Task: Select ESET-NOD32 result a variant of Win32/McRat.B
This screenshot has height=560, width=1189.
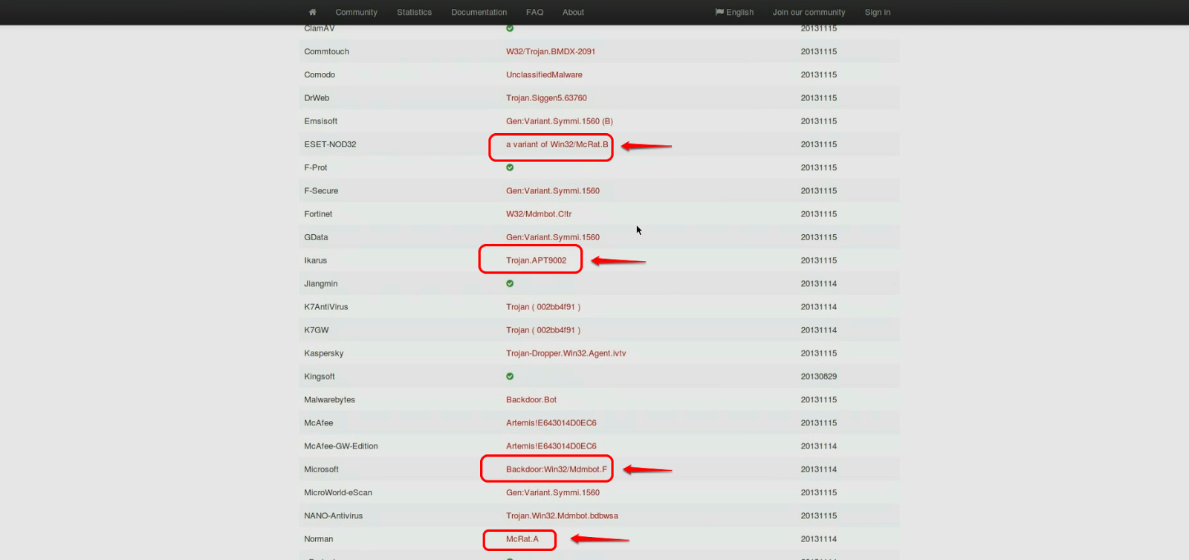Action: coord(557,144)
